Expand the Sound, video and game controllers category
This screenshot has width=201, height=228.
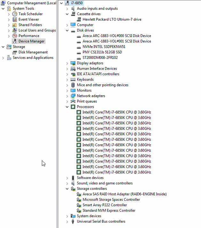click(x=67, y=183)
